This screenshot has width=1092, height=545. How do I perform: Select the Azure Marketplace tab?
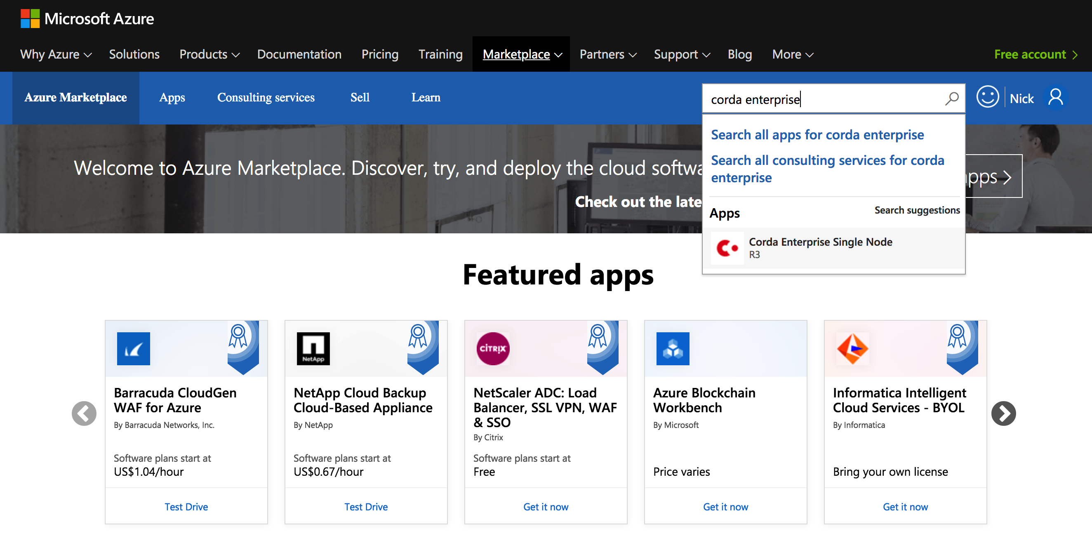click(75, 97)
